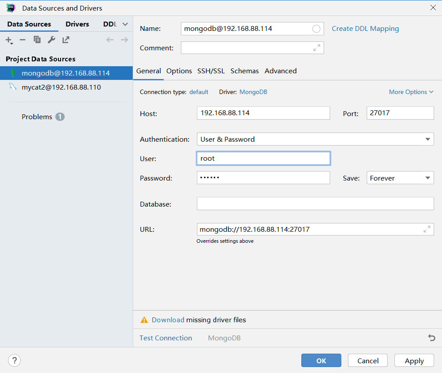
Task: Add a new data source with plus icon
Action: click(9, 40)
